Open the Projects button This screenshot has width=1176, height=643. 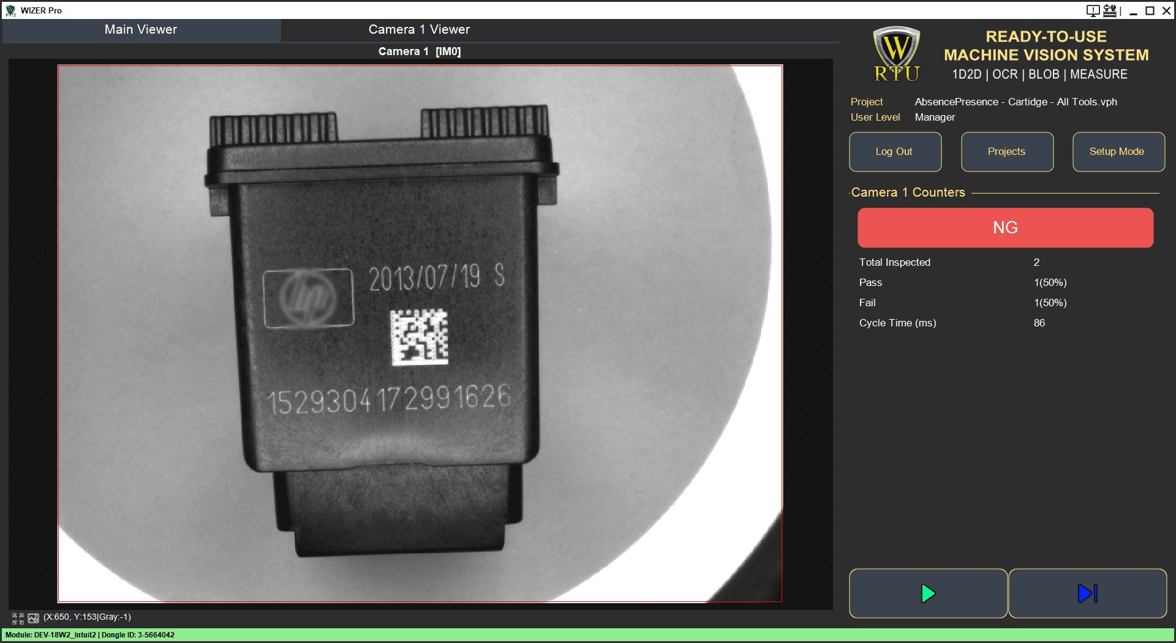pyautogui.click(x=1007, y=152)
